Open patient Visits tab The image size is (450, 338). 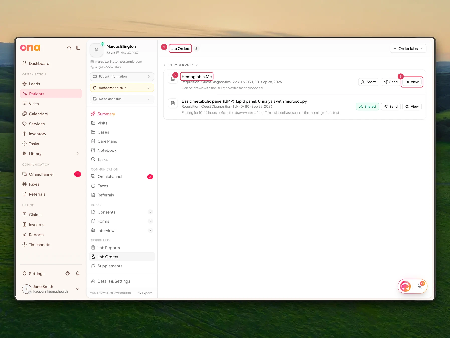pyautogui.click(x=122, y=123)
